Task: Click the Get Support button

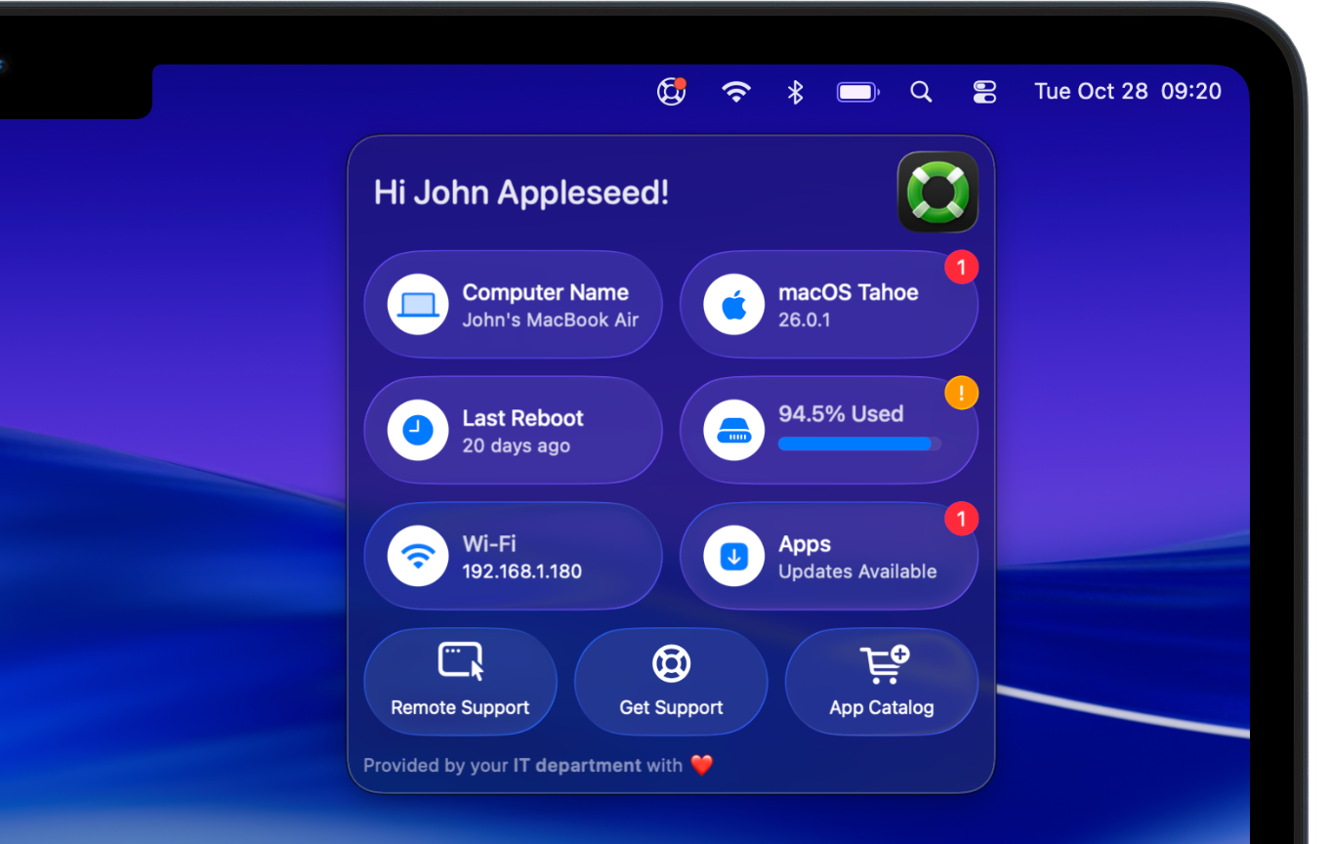Action: [671, 681]
